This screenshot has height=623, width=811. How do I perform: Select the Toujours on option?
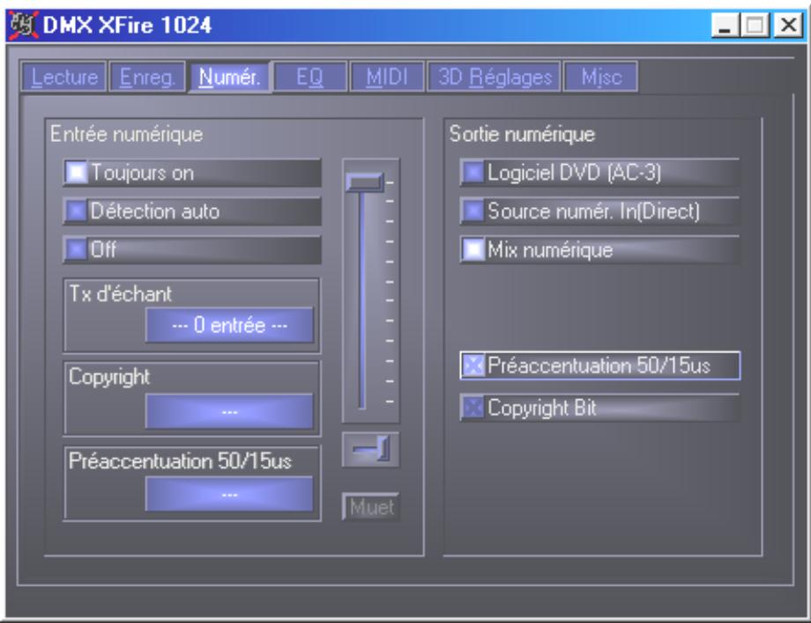[192, 173]
